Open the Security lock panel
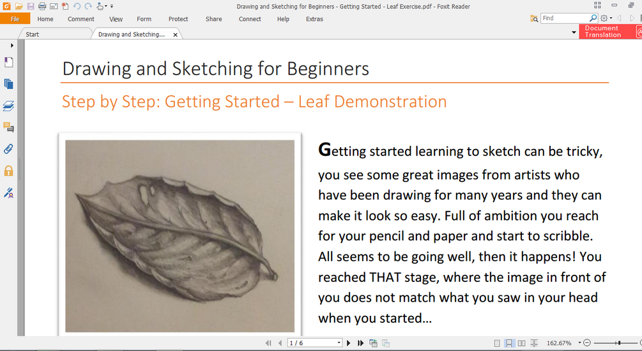The height and width of the screenshot is (351, 642). point(8,171)
